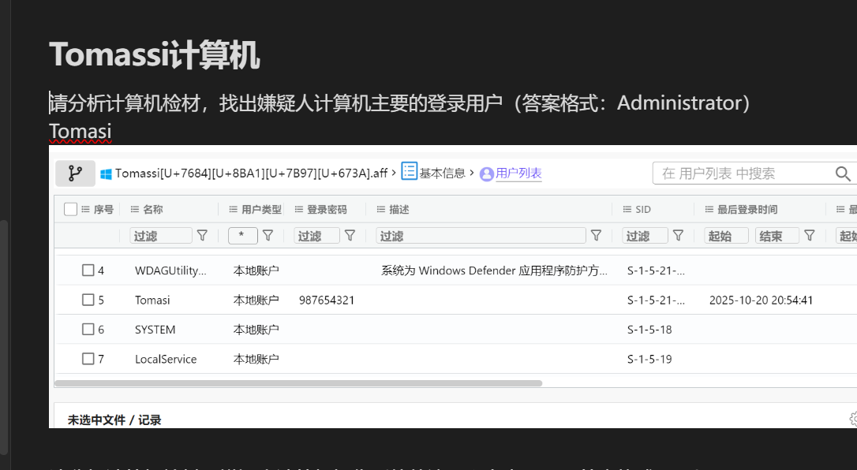Click the funnel icon for the SID column
The height and width of the screenshot is (470, 857).
(x=678, y=234)
